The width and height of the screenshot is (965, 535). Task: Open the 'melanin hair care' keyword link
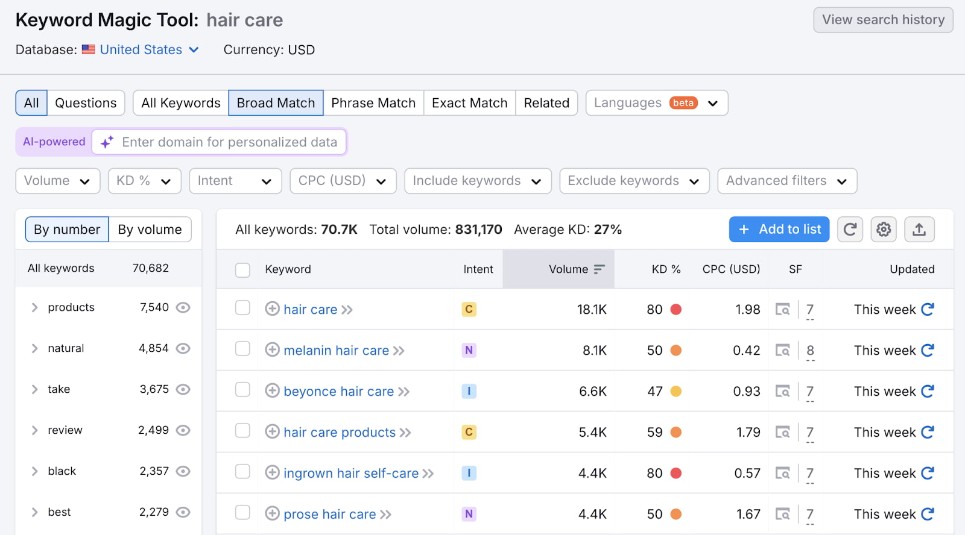[337, 351]
